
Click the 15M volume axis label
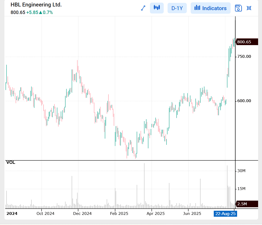pos(242,189)
